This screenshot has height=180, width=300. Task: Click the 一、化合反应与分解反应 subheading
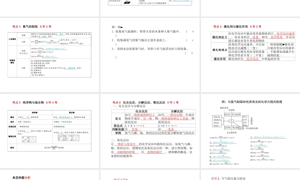point(129,106)
